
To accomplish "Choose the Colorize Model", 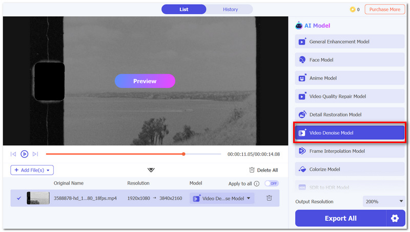I will 350,170.
